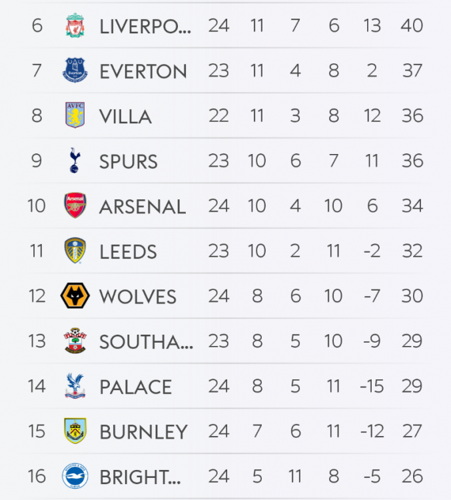Viewport: 451px width, 500px height.
Task: Click the Leeds United crest
Action: pyautogui.click(x=75, y=251)
